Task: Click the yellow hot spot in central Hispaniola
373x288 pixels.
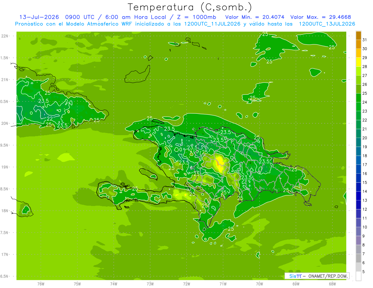Action: pos(220,163)
